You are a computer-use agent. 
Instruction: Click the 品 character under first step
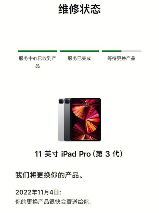coord(38,66)
